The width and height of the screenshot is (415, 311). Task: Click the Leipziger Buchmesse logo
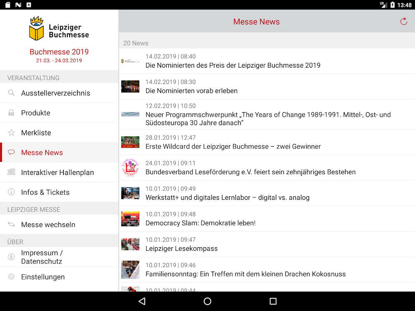(59, 28)
